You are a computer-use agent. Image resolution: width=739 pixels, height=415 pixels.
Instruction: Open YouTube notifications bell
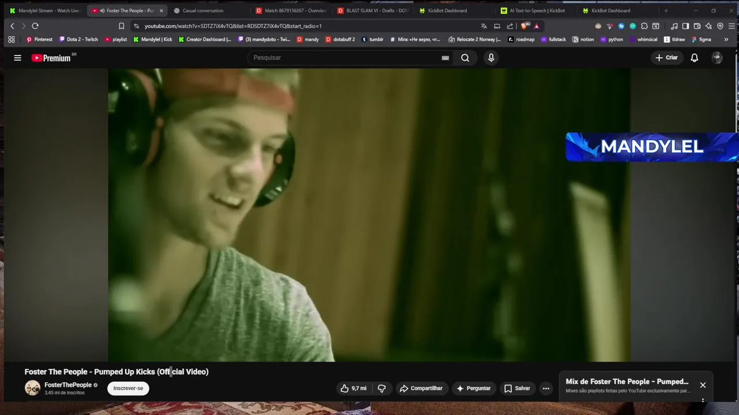(695, 58)
